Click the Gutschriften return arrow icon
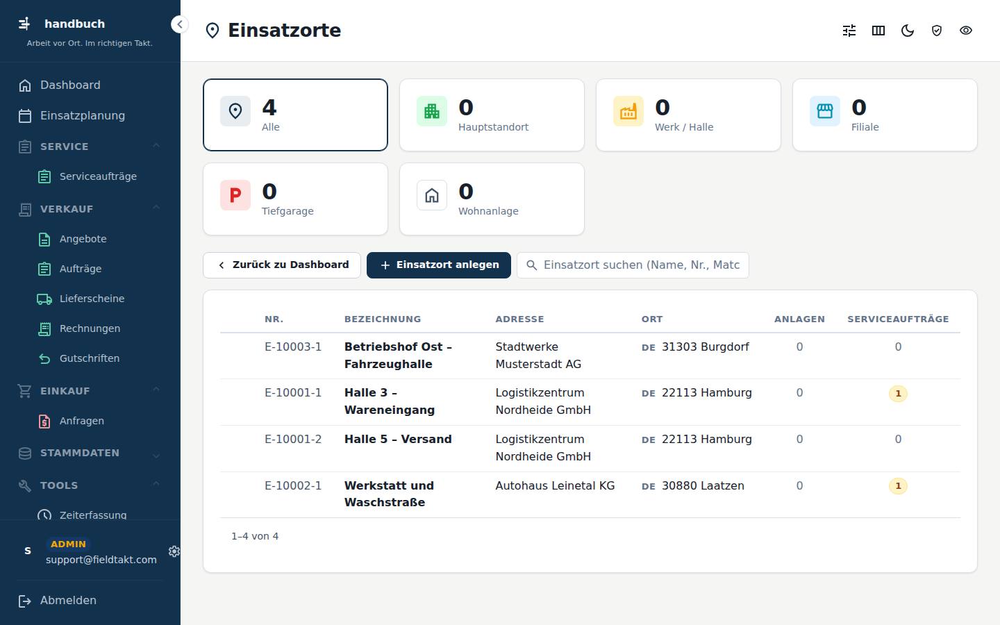 [44, 359]
